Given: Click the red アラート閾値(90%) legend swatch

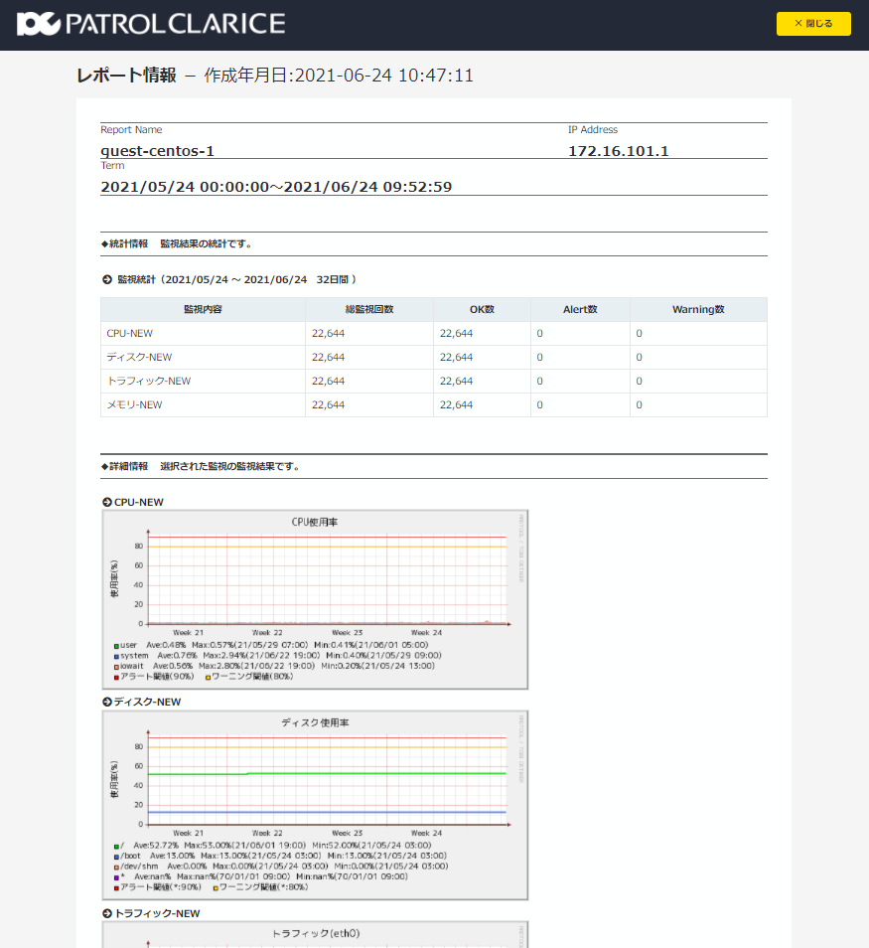Looking at the screenshot, I should (116, 677).
